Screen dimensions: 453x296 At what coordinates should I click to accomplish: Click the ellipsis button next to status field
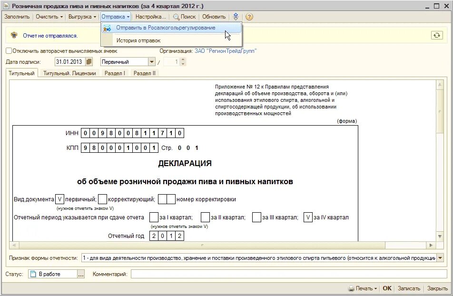(x=81, y=274)
